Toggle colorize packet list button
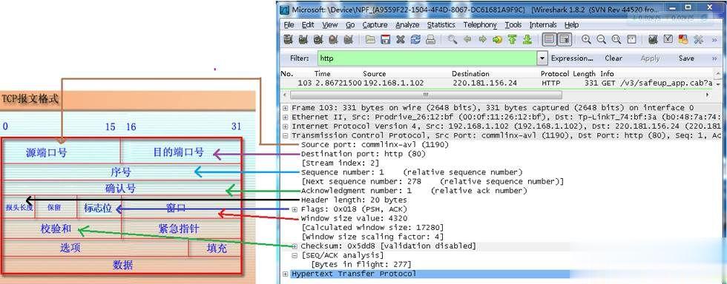Viewport: 727px width, 284px height. (549, 40)
